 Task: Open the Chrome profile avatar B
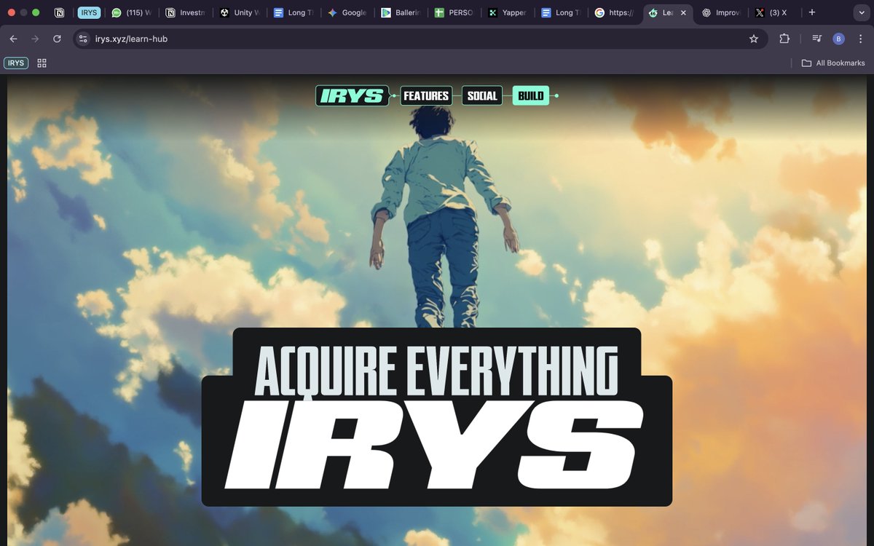tap(838, 39)
